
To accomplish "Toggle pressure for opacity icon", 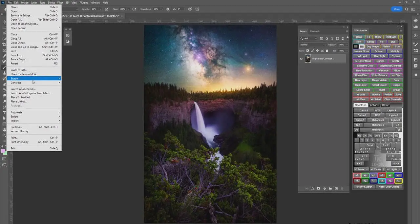I will [x=106, y=9].
